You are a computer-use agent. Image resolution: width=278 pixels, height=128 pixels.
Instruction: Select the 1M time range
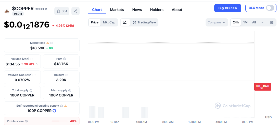pyautogui.click(x=245, y=22)
